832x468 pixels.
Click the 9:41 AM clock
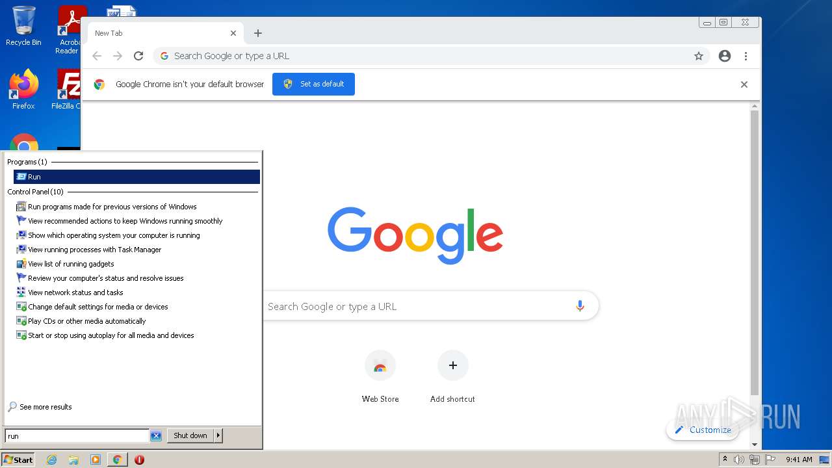point(799,460)
